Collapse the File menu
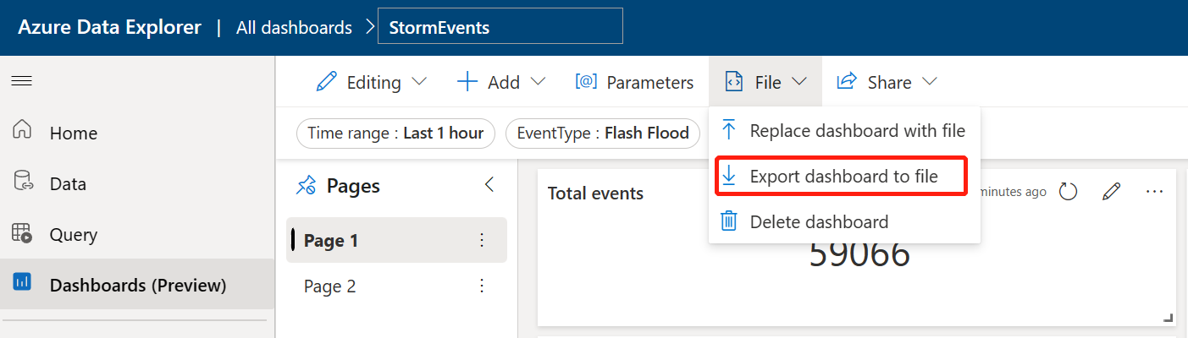Image resolution: width=1188 pixels, height=338 pixels. pyautogui.click(x=765, y=82)
